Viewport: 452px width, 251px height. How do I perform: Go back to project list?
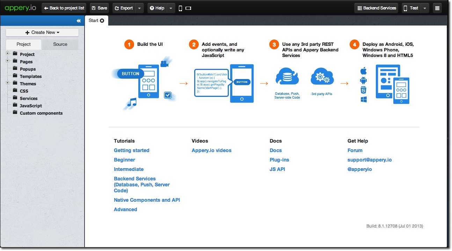64,8
